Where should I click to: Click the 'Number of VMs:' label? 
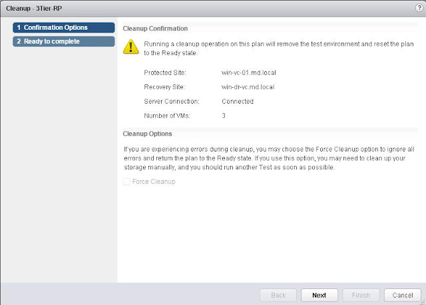pos(167,116)
